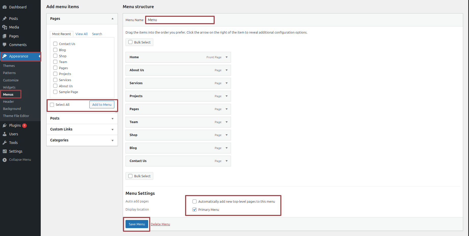The height and width of the screenshot is (236, 469).
Task: Click the Users person icon
Action: [5, 134]
